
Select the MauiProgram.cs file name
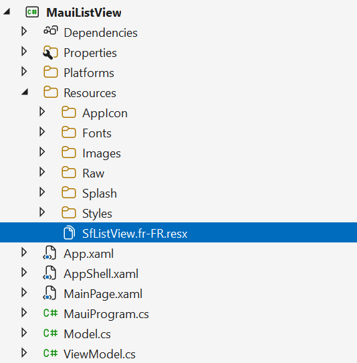tap(106, 314)
